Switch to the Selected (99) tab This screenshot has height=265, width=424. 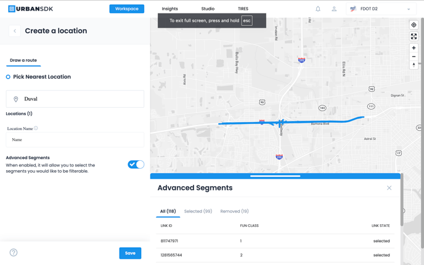click(198, 211)
